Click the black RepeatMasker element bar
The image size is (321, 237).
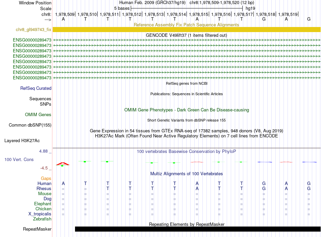198,229
